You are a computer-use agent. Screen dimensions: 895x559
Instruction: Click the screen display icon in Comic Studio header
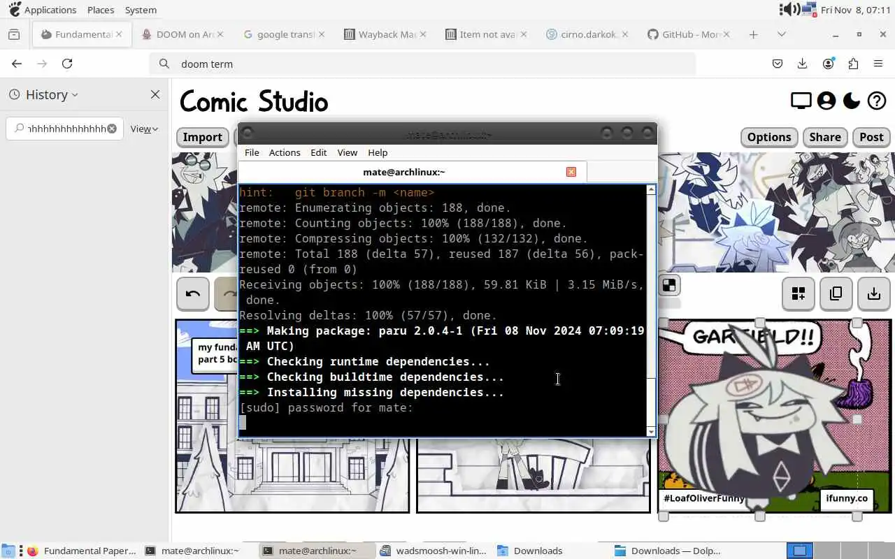point(801,101)
